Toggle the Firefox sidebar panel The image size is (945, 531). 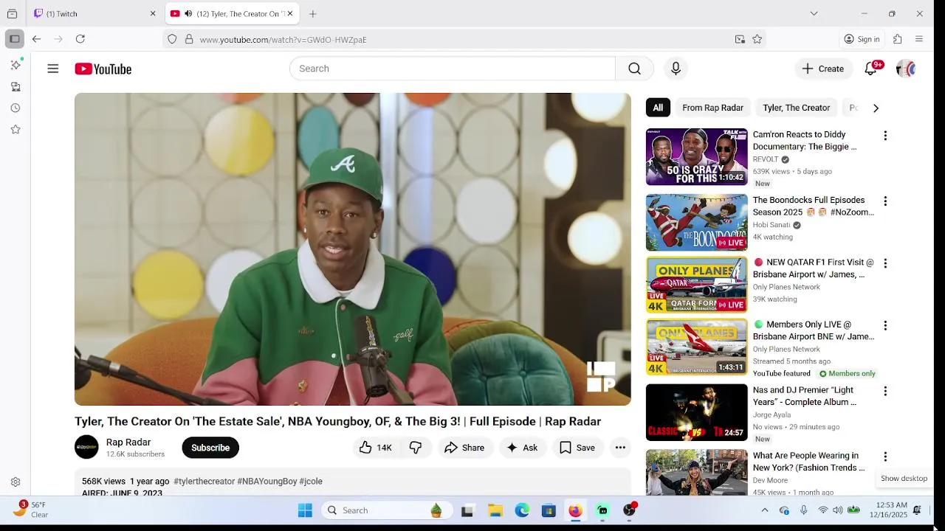click(14, 39)
